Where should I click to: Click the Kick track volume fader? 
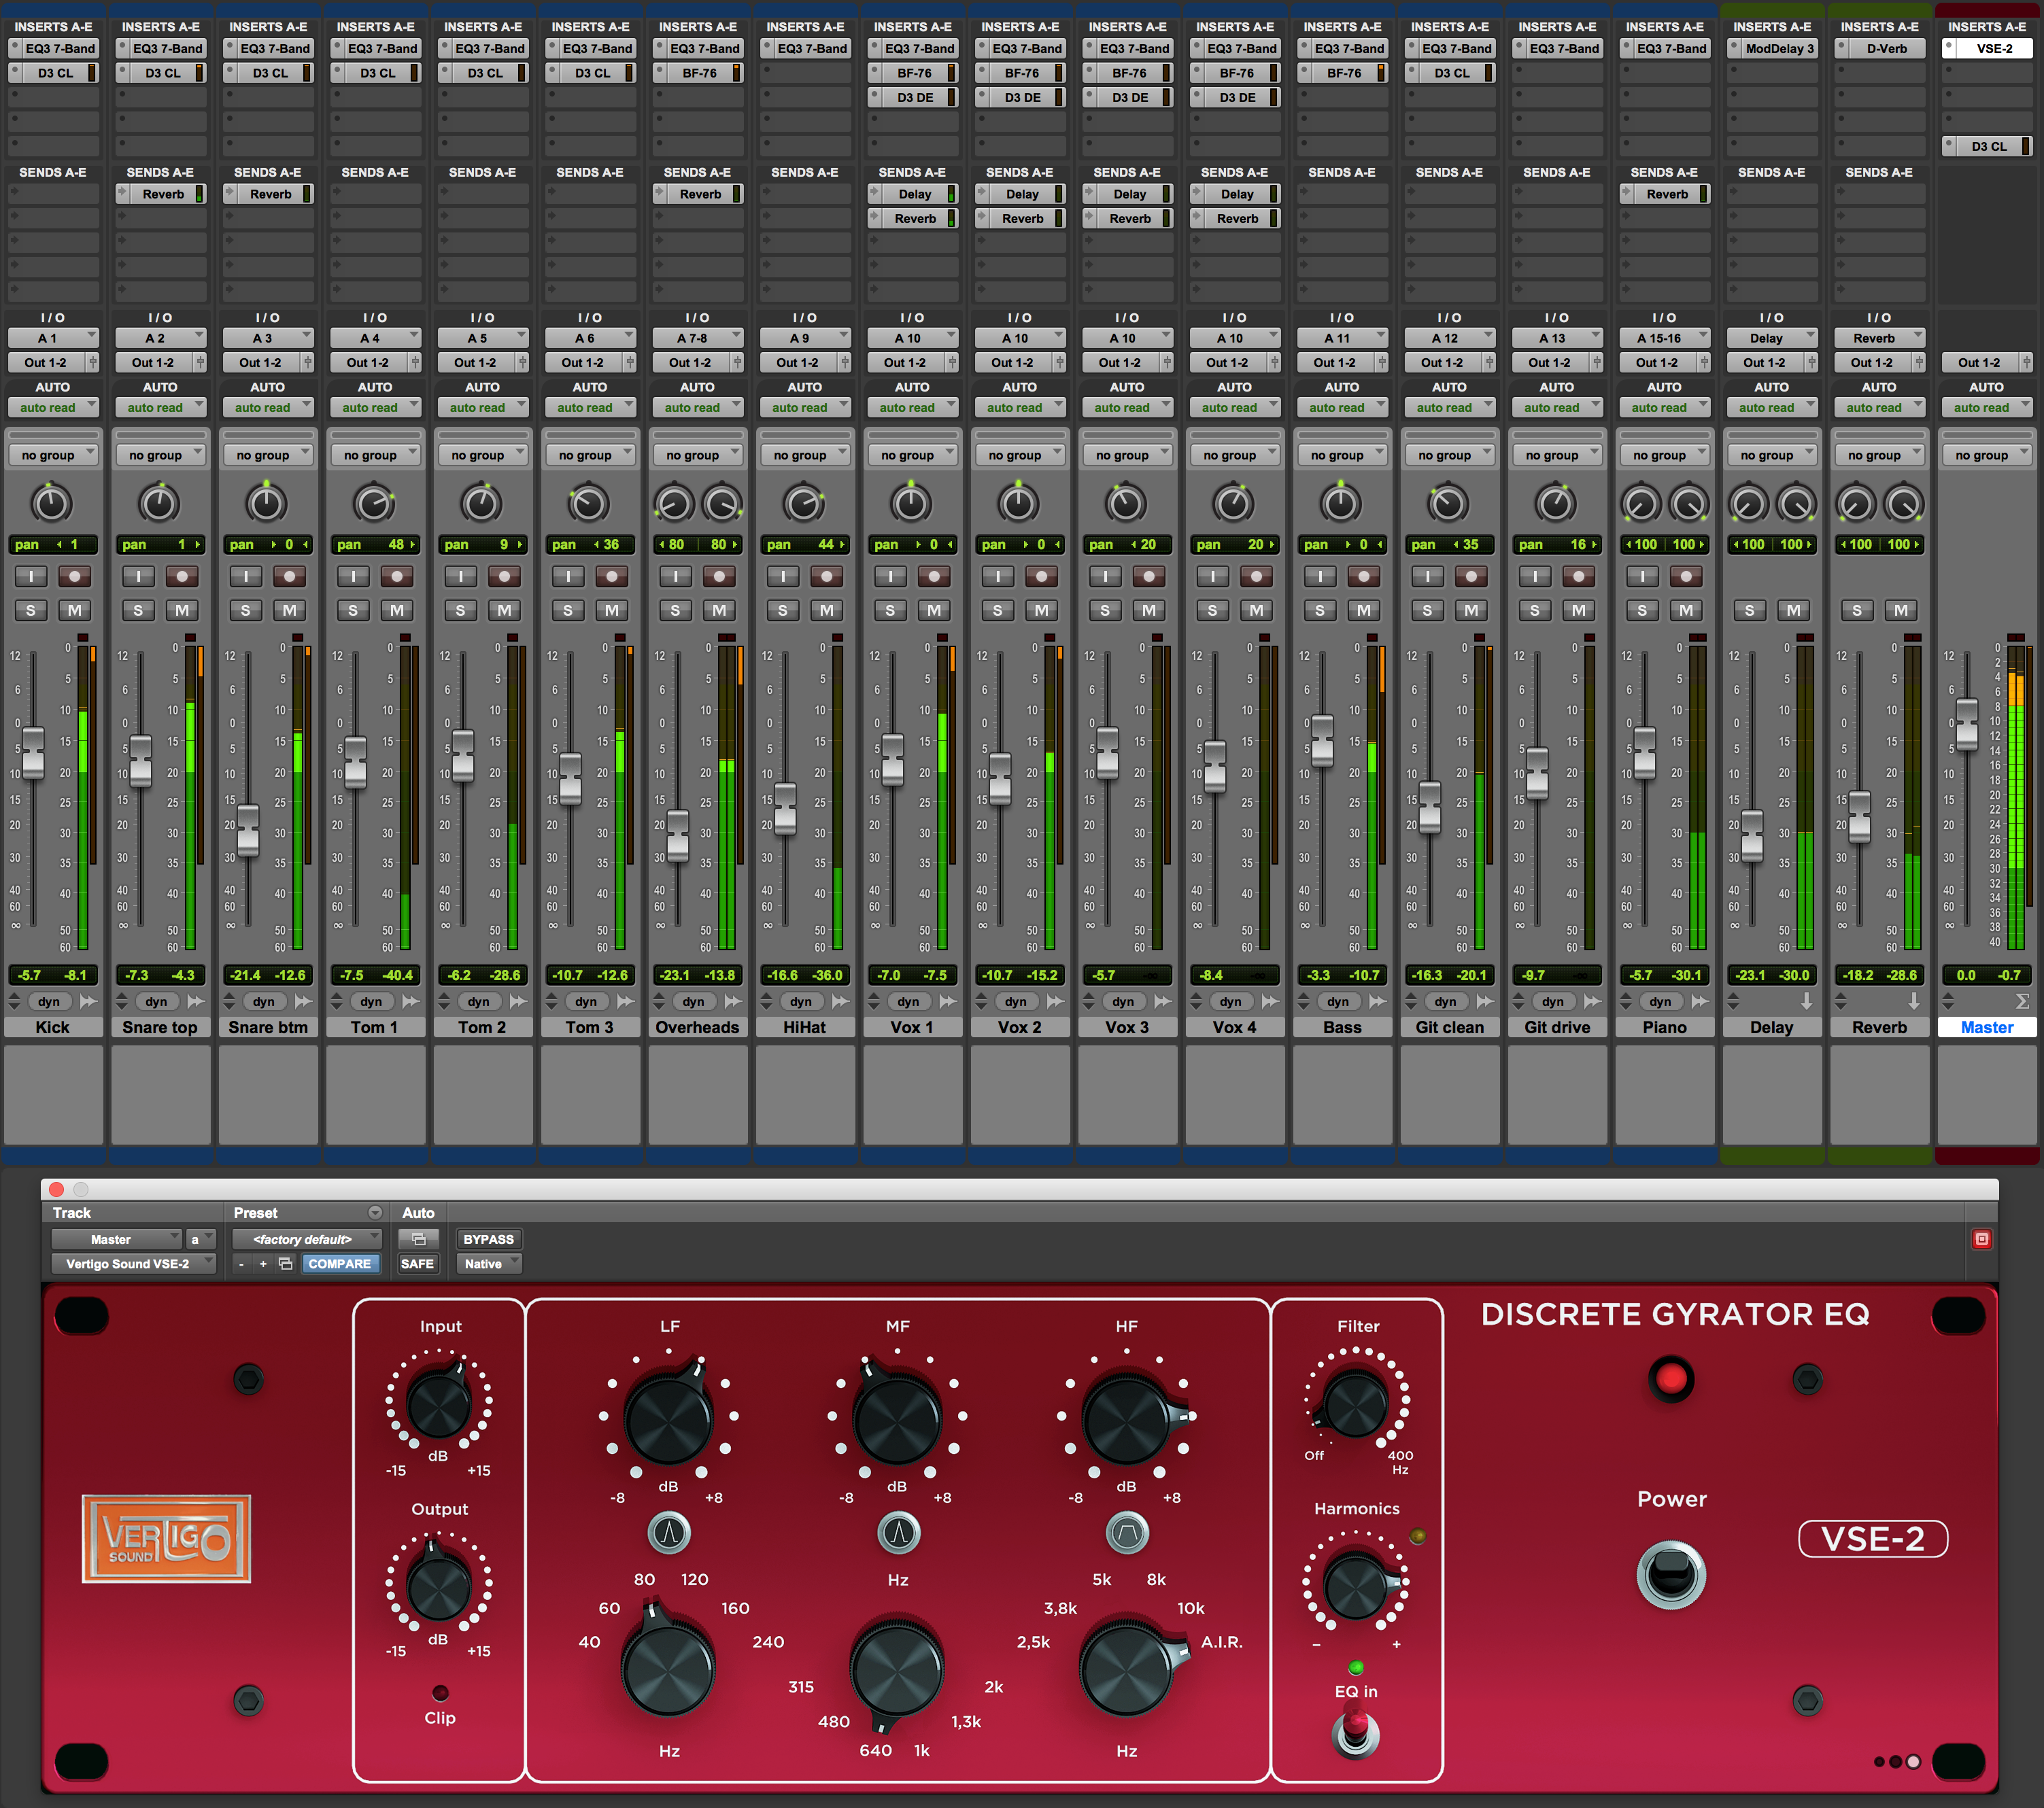33,754
